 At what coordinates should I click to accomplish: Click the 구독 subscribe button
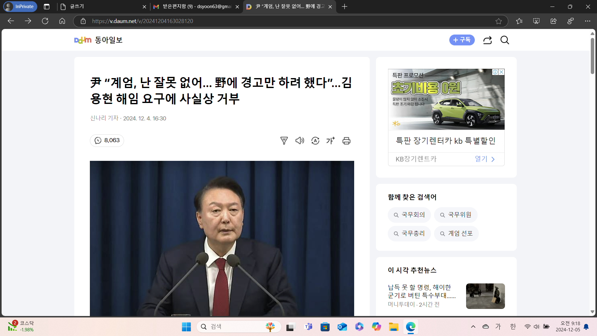(462, 40)
